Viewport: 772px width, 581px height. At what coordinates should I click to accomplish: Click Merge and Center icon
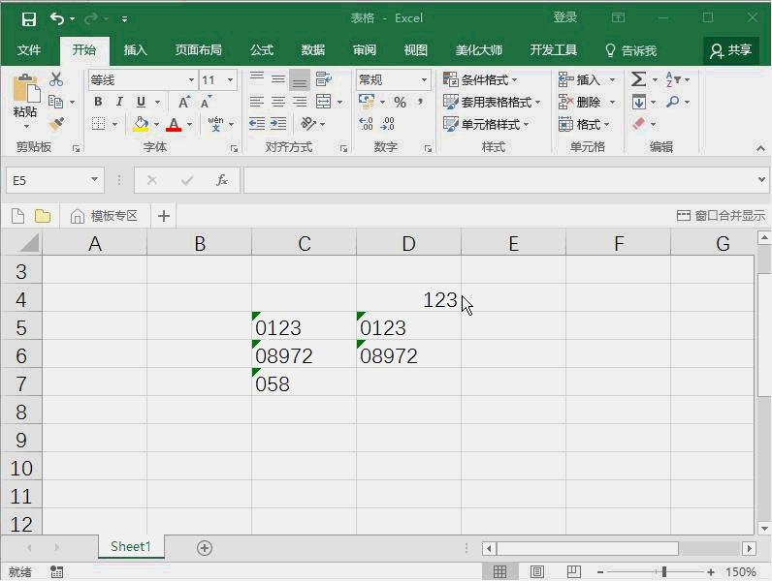tap(324, 102)
